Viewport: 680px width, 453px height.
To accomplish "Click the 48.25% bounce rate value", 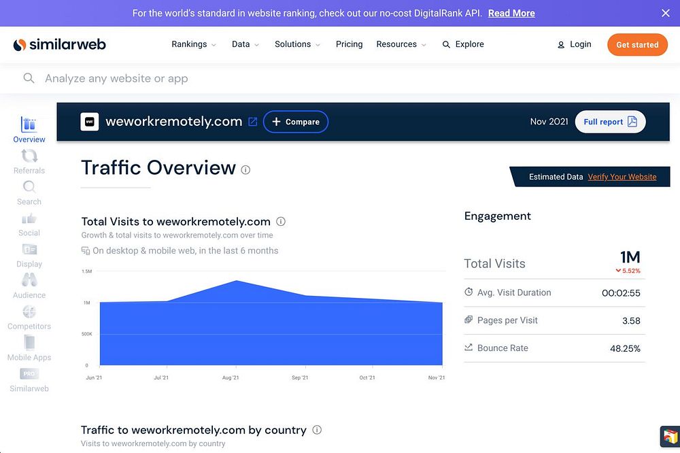I will point(625,348).
